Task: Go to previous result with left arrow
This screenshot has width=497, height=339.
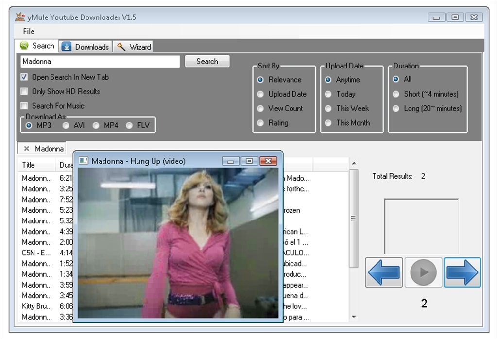Action: click(x=384, y=272)
